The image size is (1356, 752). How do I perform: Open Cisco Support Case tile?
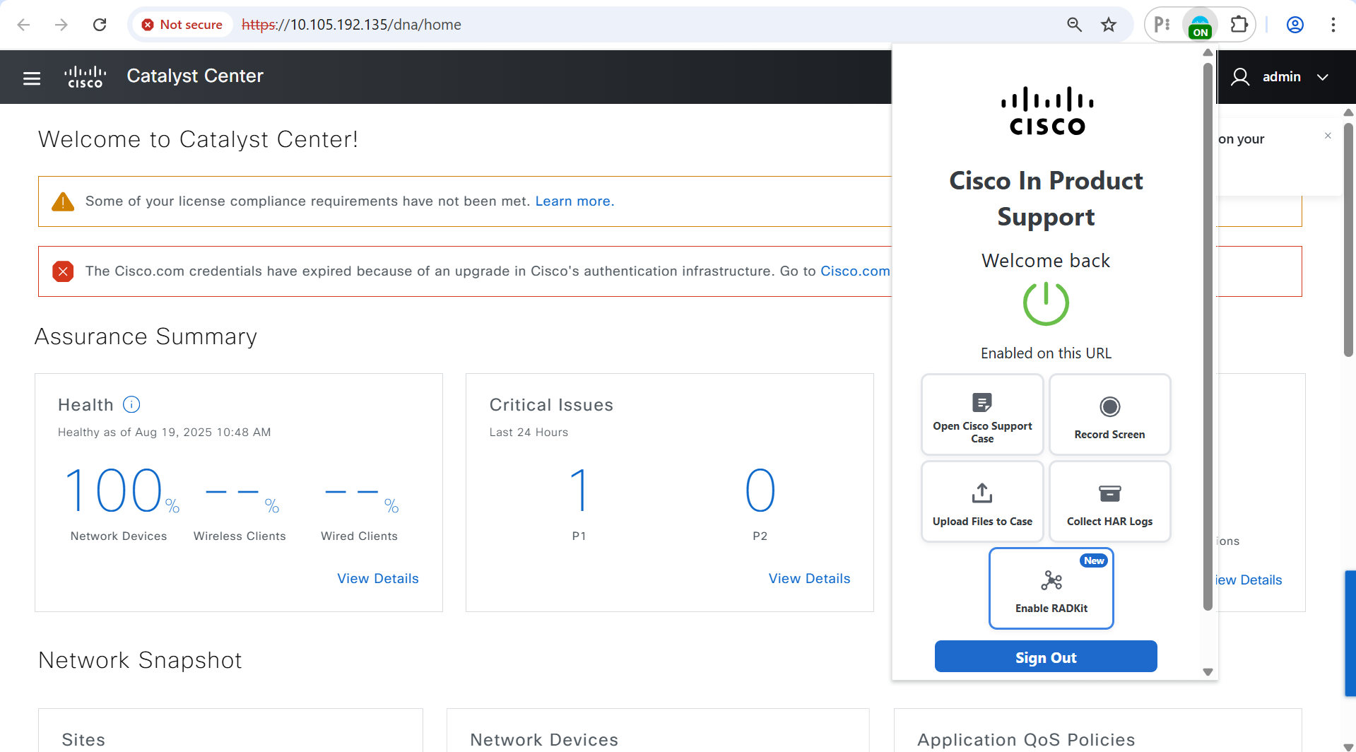click(982, 414)
